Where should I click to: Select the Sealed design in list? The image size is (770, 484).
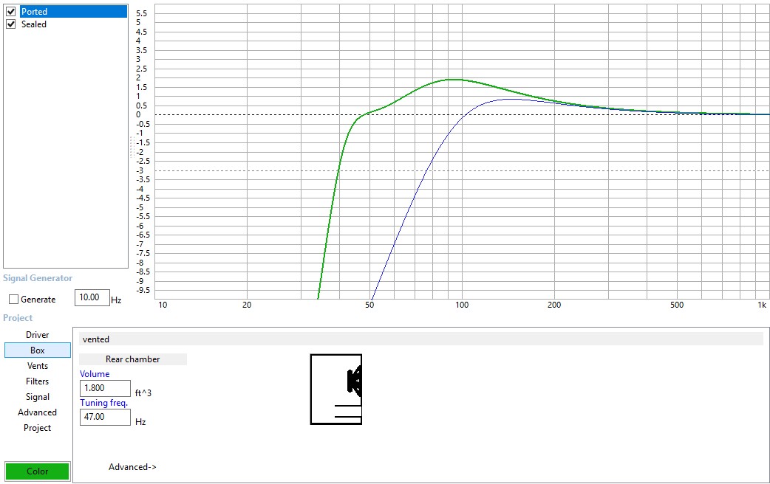point(34,24)
